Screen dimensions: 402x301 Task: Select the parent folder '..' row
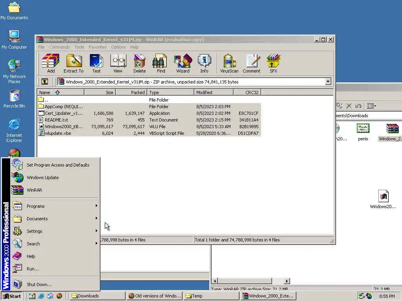coord(149,100)
